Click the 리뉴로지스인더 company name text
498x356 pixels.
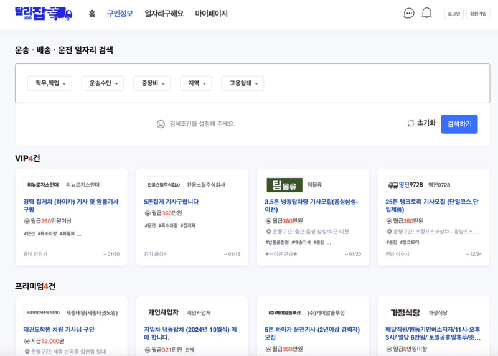coord(83,185)
